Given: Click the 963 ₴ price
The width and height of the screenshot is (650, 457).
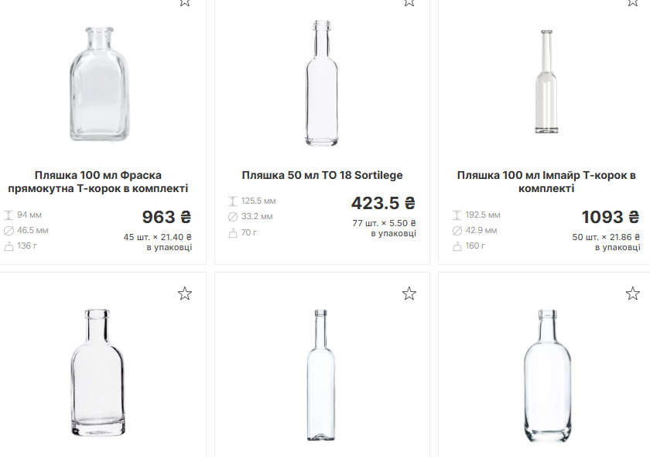Looking at the screenshot, I should (x=166, y=217).
